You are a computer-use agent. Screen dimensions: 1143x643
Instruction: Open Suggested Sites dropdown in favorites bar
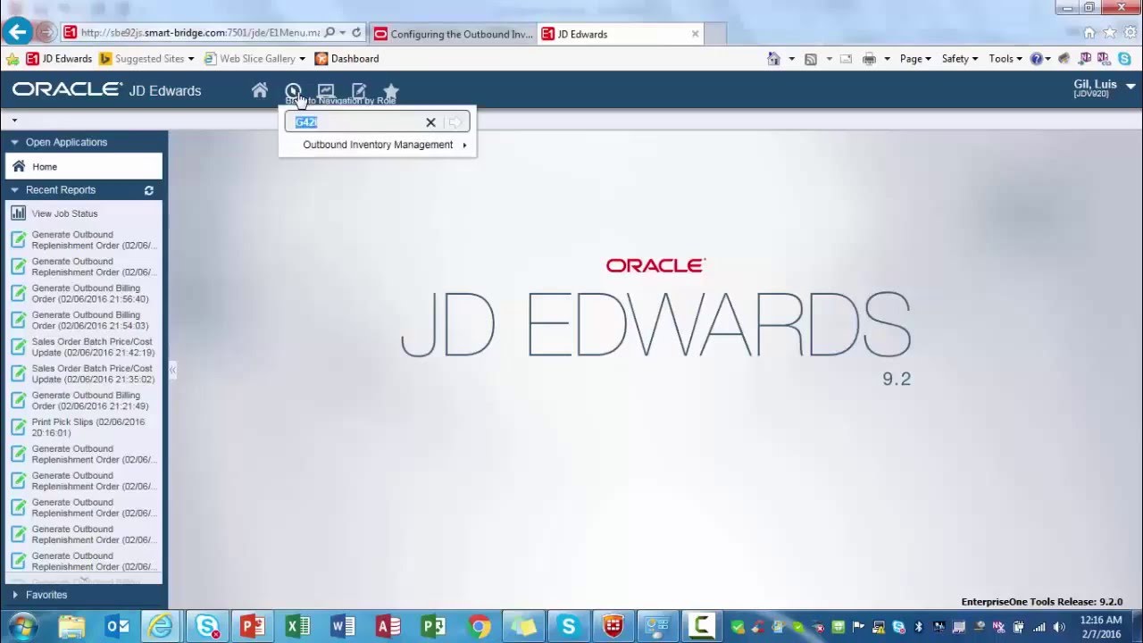coord(190,59)
